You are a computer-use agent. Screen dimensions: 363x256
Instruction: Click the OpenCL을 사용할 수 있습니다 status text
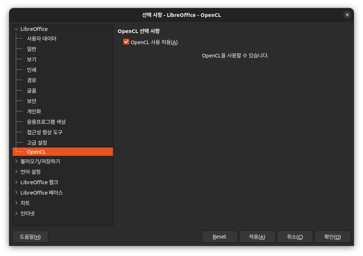[x=235, y=56]
